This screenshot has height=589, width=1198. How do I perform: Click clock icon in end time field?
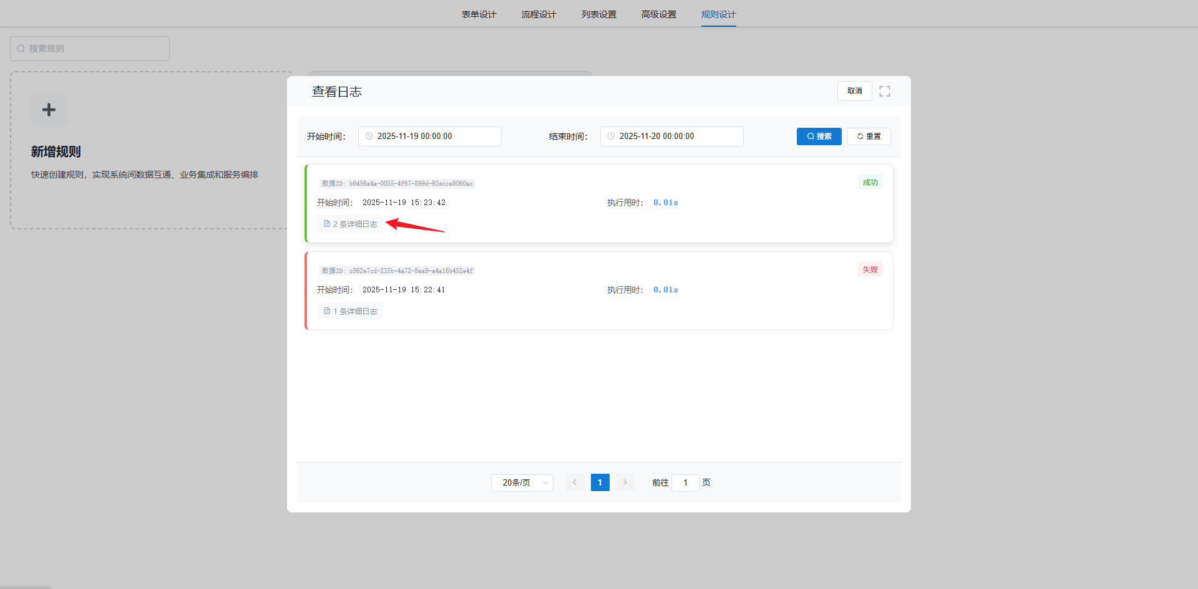point(611,136)
